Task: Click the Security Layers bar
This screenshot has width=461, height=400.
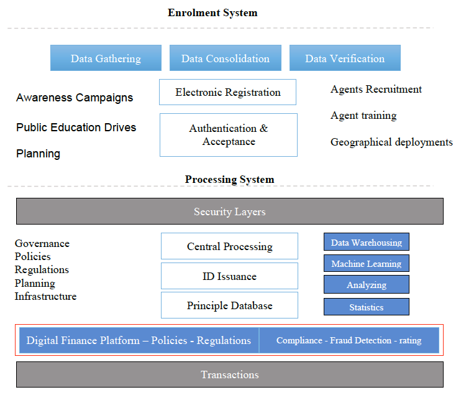Action: click(x=230, y=212)
